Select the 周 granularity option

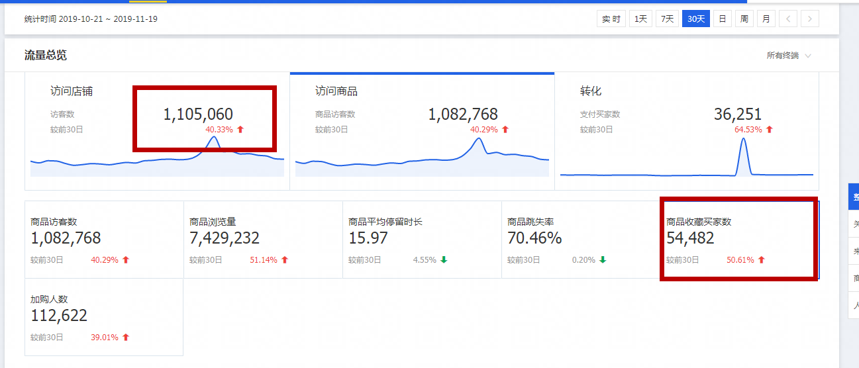point(744,19)
